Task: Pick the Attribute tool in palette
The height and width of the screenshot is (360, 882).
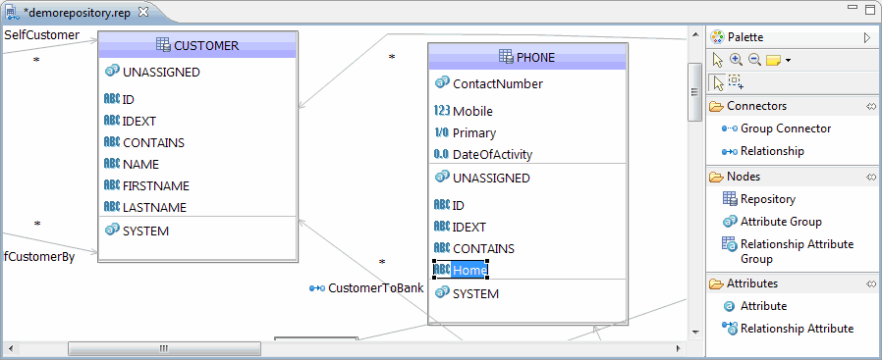Action: 754,306
